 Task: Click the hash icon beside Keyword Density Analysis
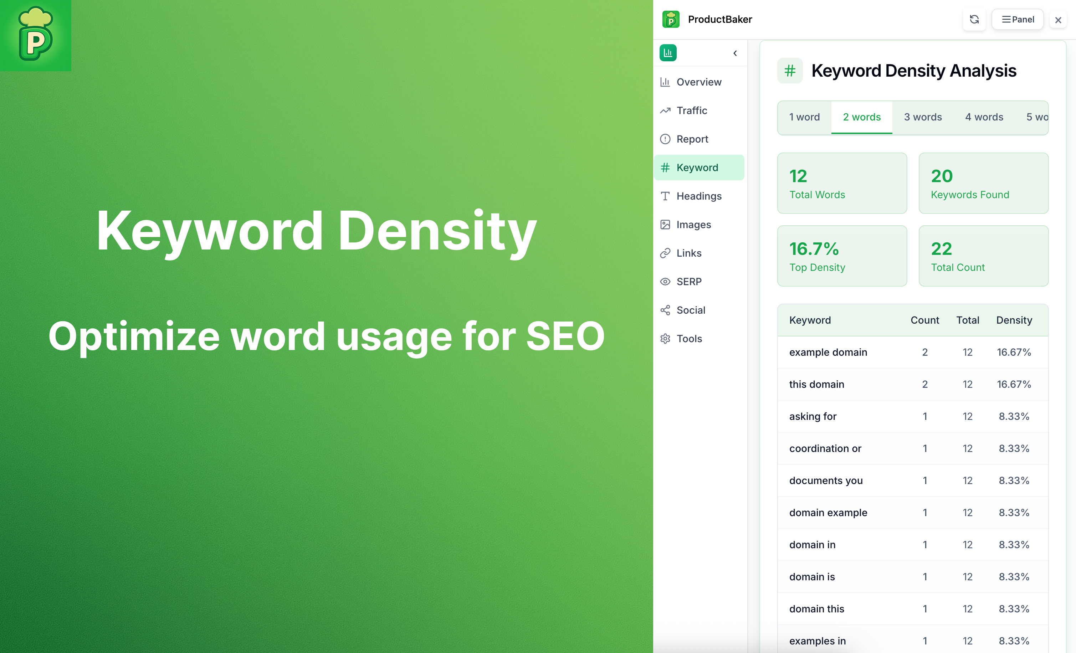coord(790,71)
